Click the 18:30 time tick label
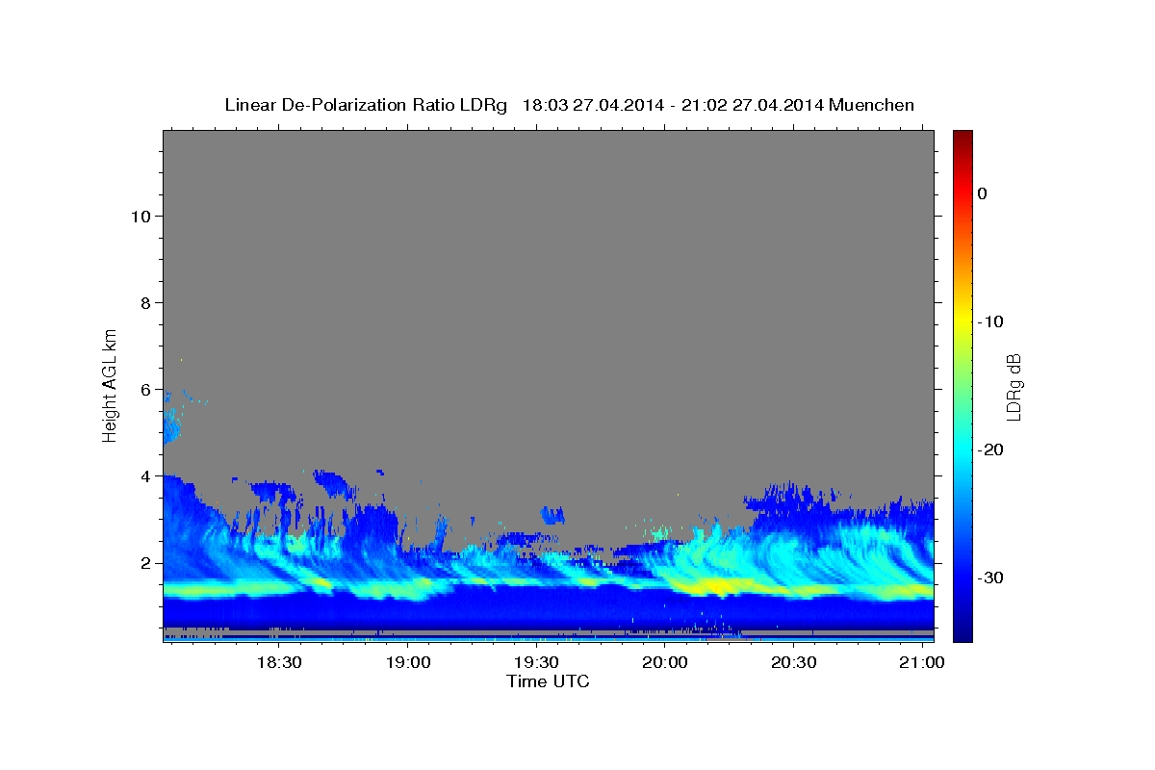Screen dimensions: 1155x770 point(279,663)
